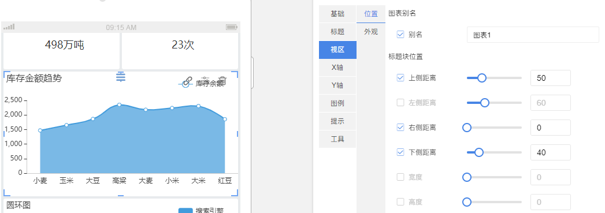Toggle the 下侧距离 checkbox
Image resolution: width=605 pixels, height=213 pixels.
pos(400,152)
